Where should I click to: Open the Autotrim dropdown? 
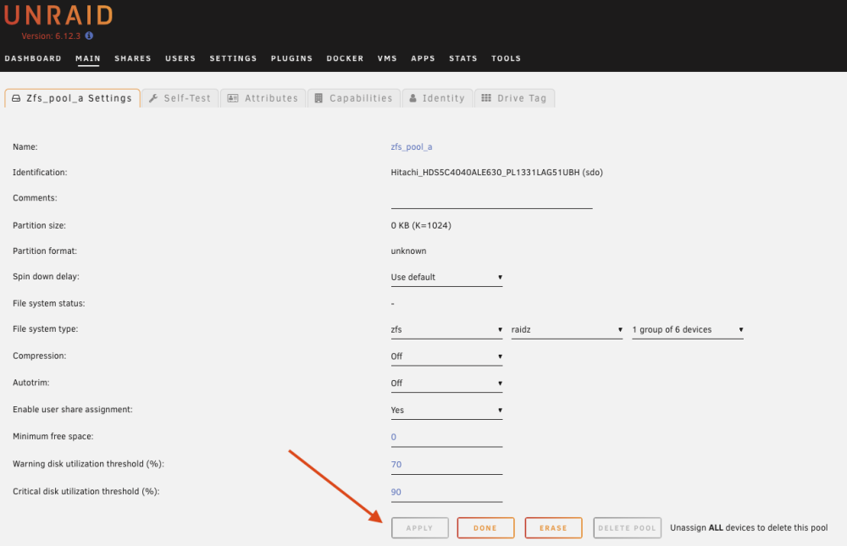tap(446, 383)
